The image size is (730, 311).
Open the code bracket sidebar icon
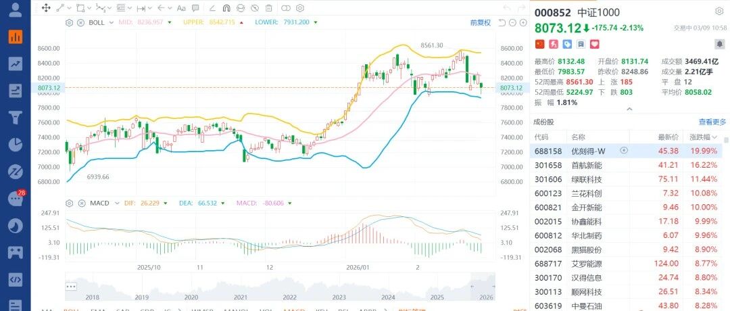pos(16,279)
